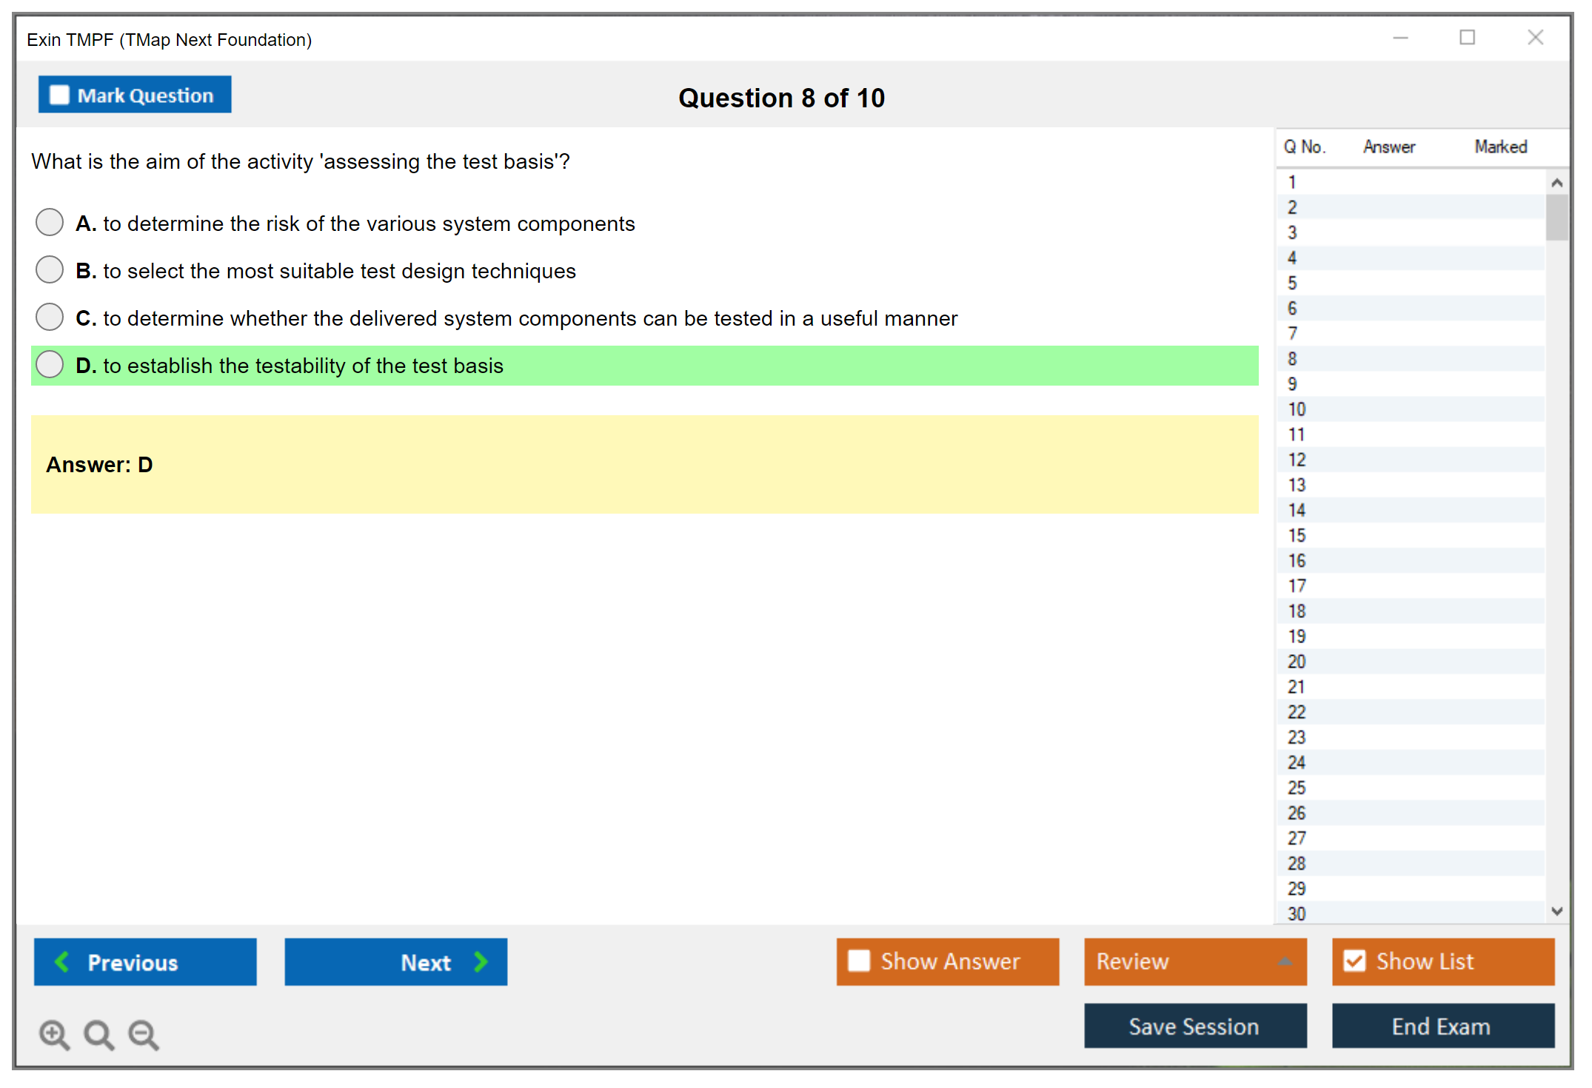Jump to question 15 in list
Viewport: 1592px width, 1088px height.
coord(1297,535)
